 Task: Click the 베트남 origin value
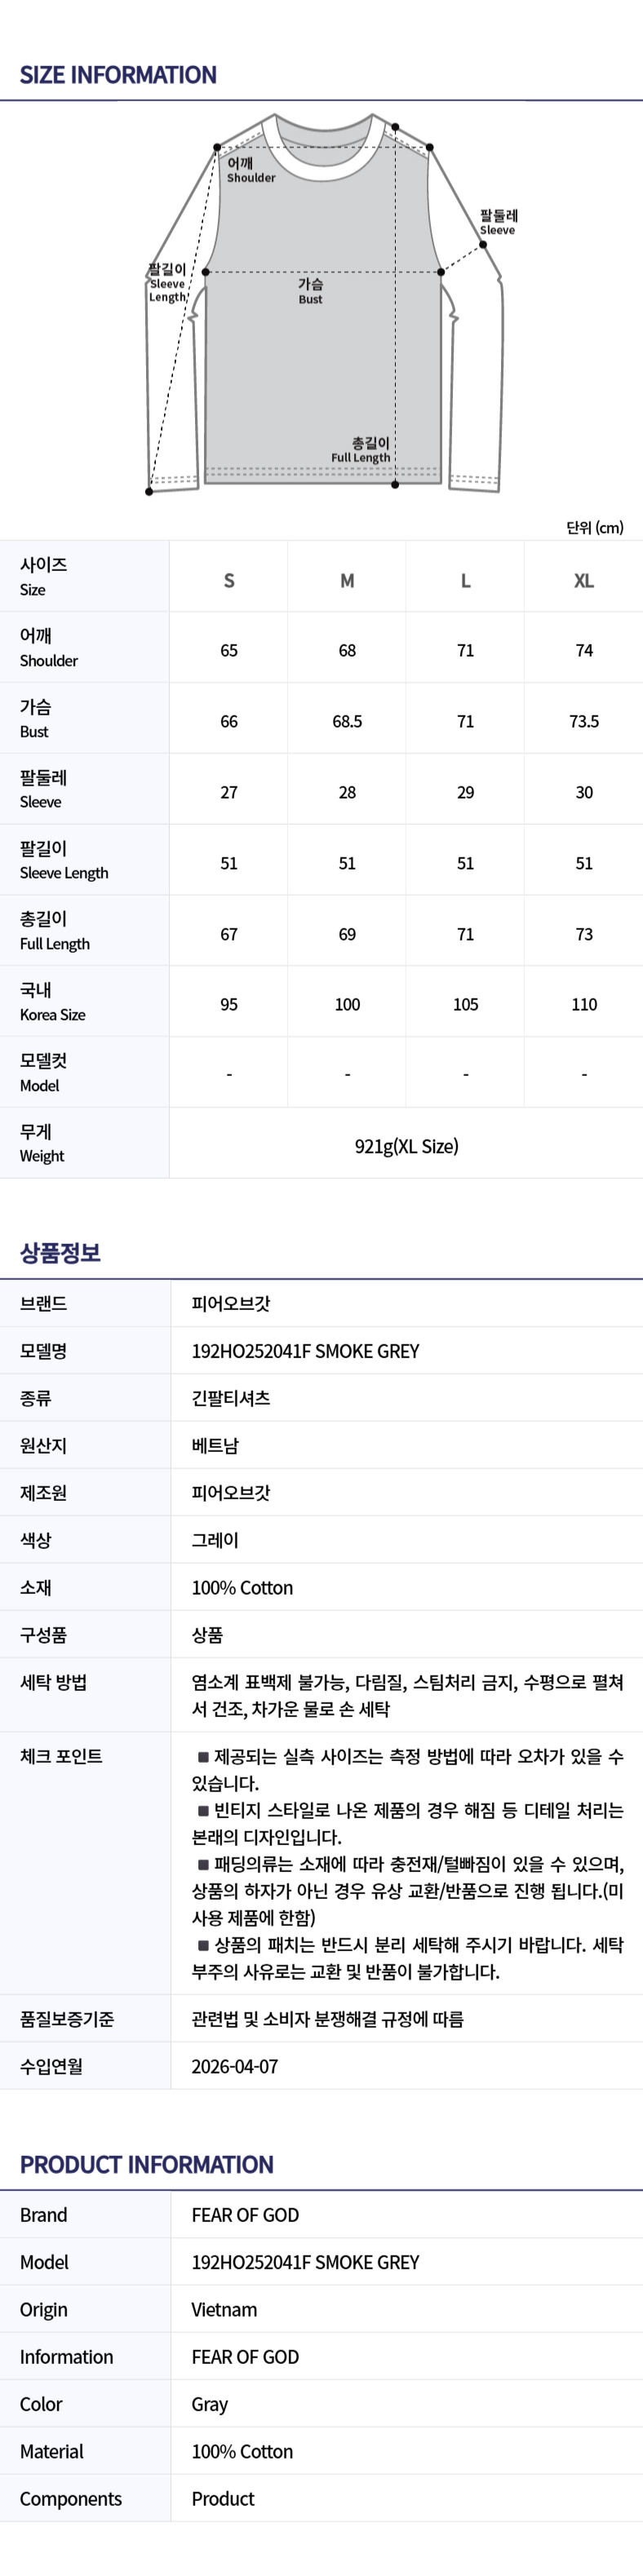tap(215, 1445)
